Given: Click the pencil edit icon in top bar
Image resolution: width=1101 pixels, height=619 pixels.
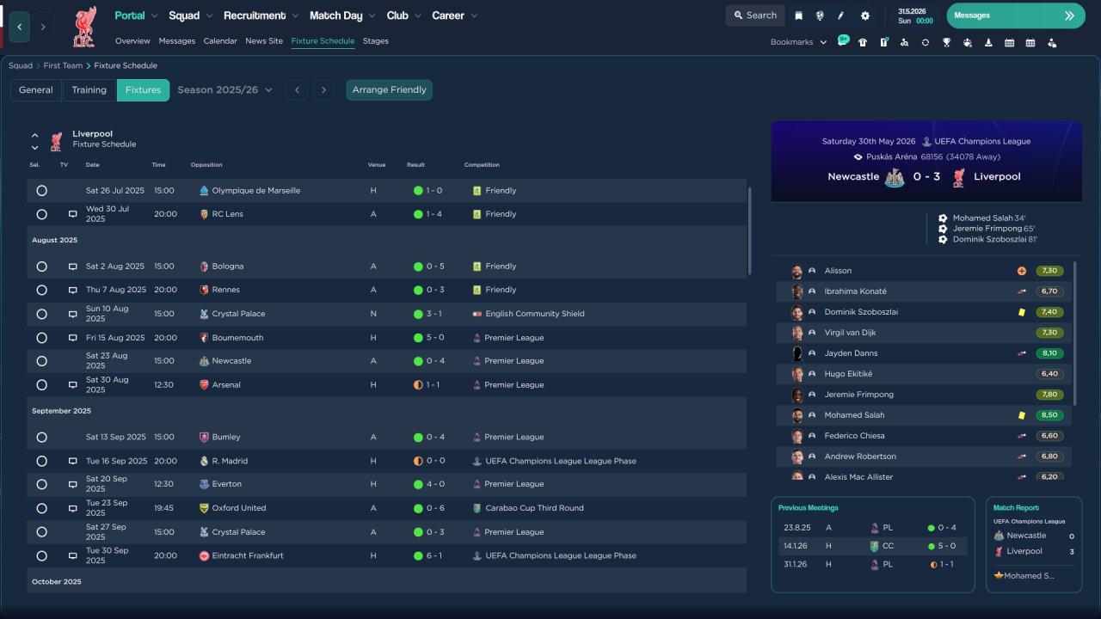Looking at the screenshot, I should pos(841,15).
